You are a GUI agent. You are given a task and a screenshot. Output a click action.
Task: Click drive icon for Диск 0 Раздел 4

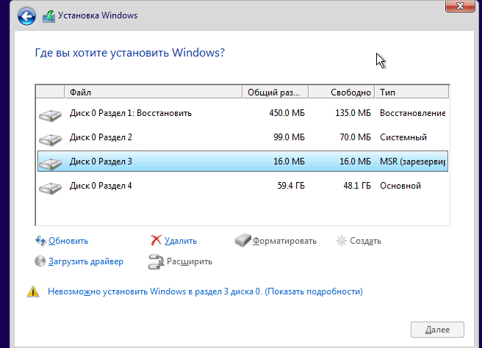pyautogui.click(x=51, y=187)
